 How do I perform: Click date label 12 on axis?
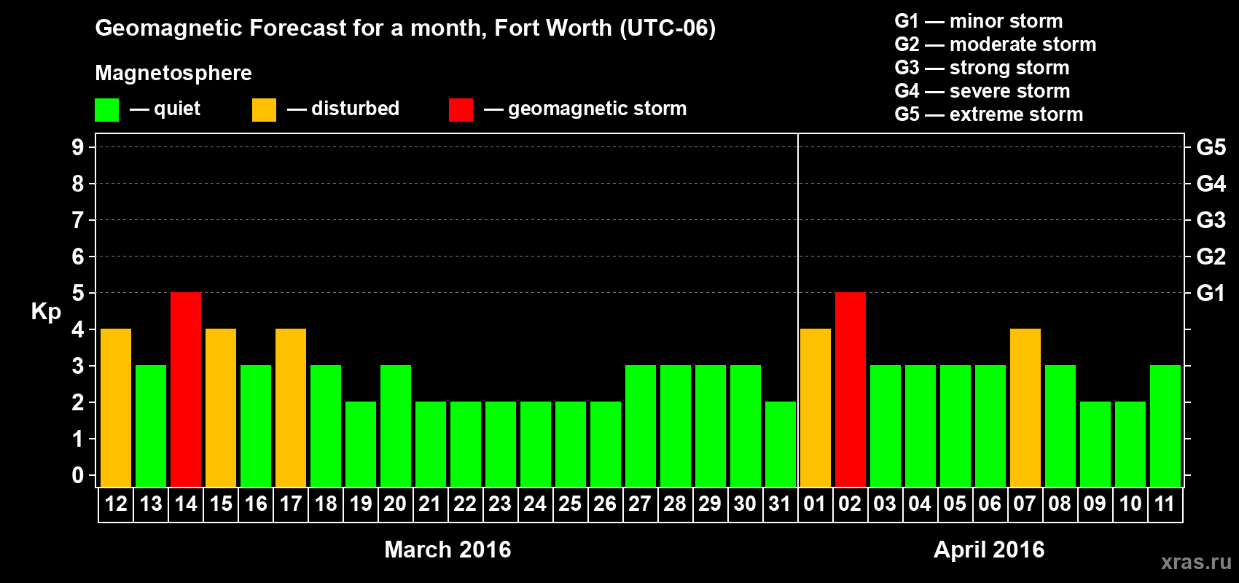click(116, 504)
